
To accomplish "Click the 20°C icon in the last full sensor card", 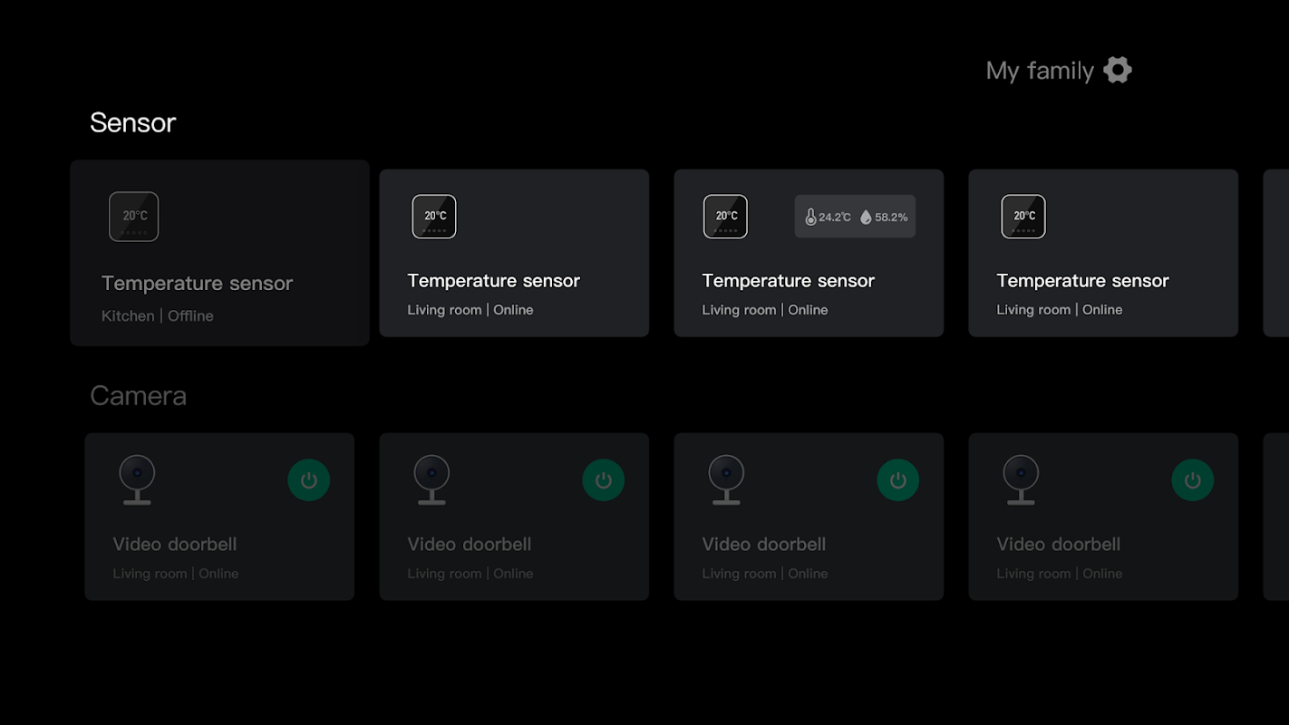I will tap(1023, 217).
